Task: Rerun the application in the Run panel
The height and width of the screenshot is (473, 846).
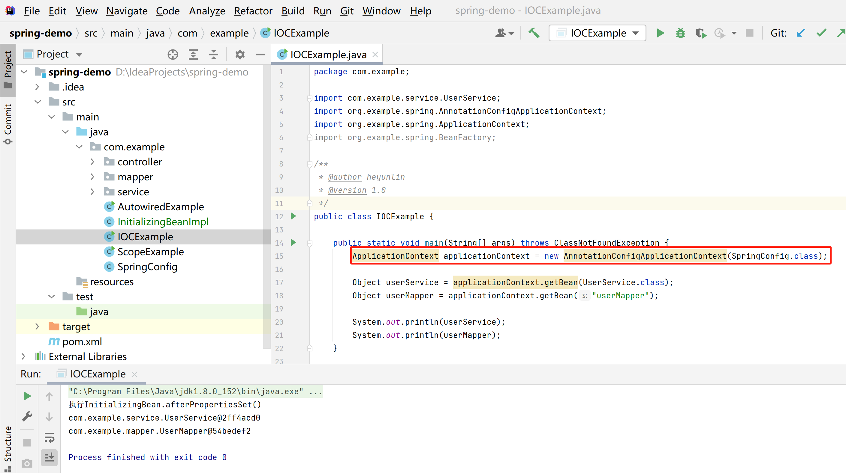Action: coord(27,396)
